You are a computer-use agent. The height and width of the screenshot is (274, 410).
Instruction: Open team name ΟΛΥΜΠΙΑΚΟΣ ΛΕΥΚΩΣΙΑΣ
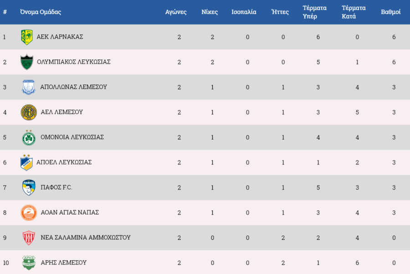point(74,62)
